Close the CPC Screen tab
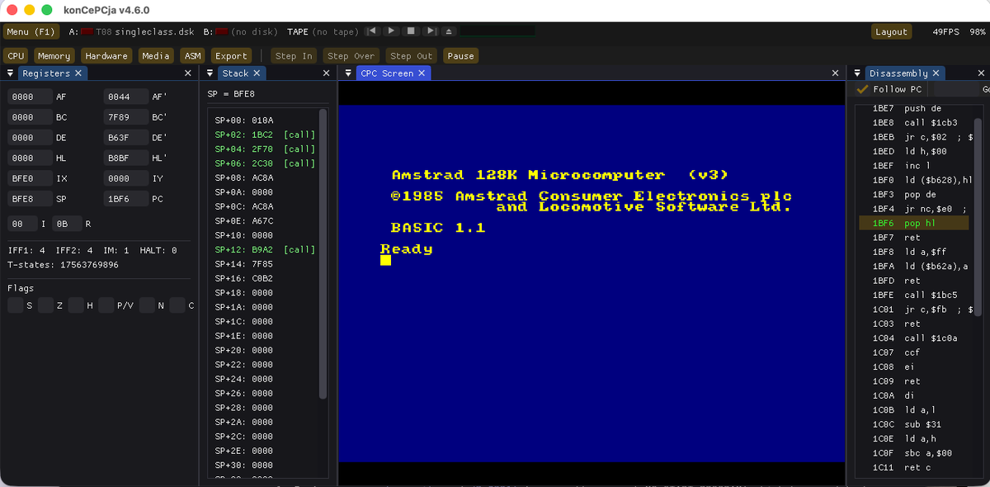This screenshot has height=487, width=990. pyautogui.click(x=422, y=73)
